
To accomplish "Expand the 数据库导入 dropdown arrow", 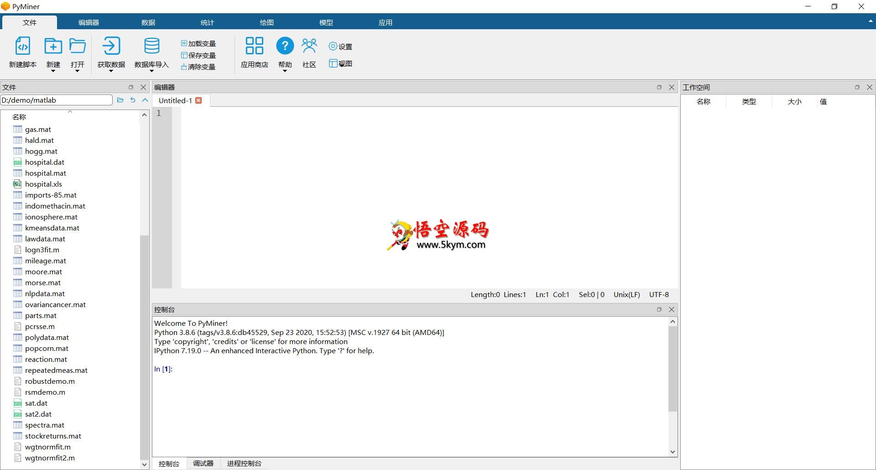I will 151,71.
